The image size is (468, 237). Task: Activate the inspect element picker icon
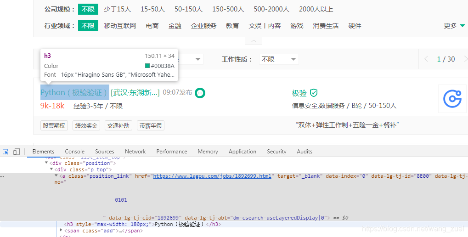pos(6,152)
